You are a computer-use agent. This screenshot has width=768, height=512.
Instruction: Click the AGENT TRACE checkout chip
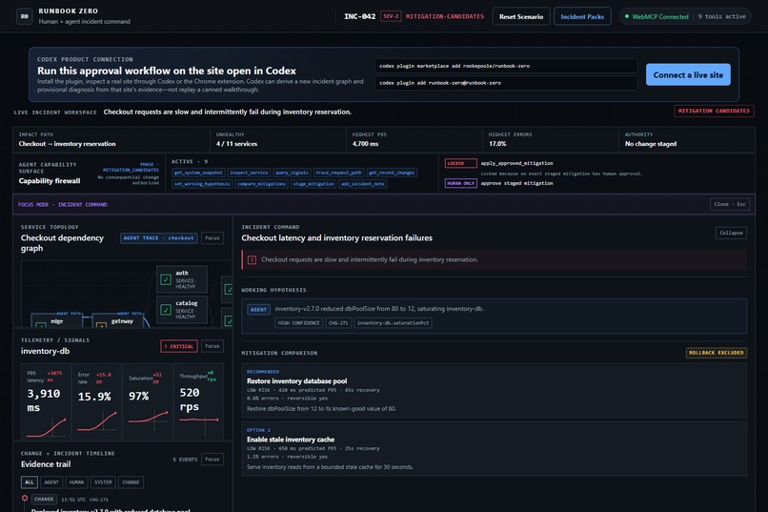159,238
